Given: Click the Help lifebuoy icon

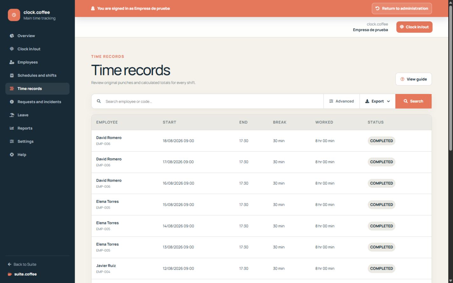Looking at the screenshot, I should (12, 155).
